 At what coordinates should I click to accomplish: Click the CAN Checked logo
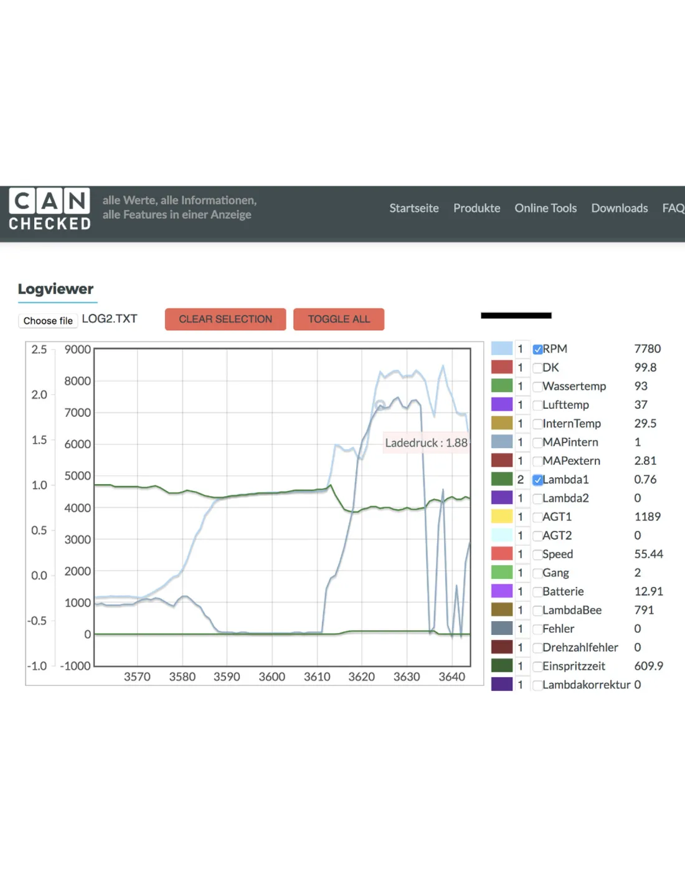50,209
